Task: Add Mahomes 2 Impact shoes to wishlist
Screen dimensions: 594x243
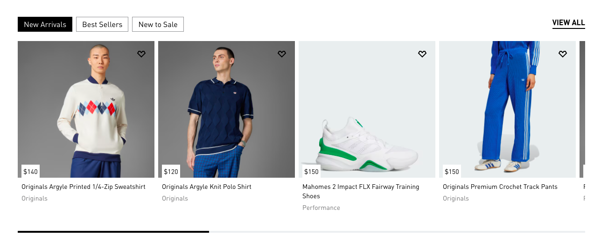Action: pos(422,54)
